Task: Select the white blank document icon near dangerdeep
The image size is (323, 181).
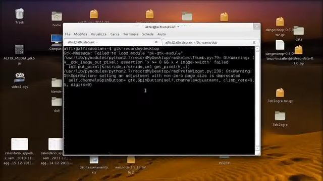Action: [280, 45]
